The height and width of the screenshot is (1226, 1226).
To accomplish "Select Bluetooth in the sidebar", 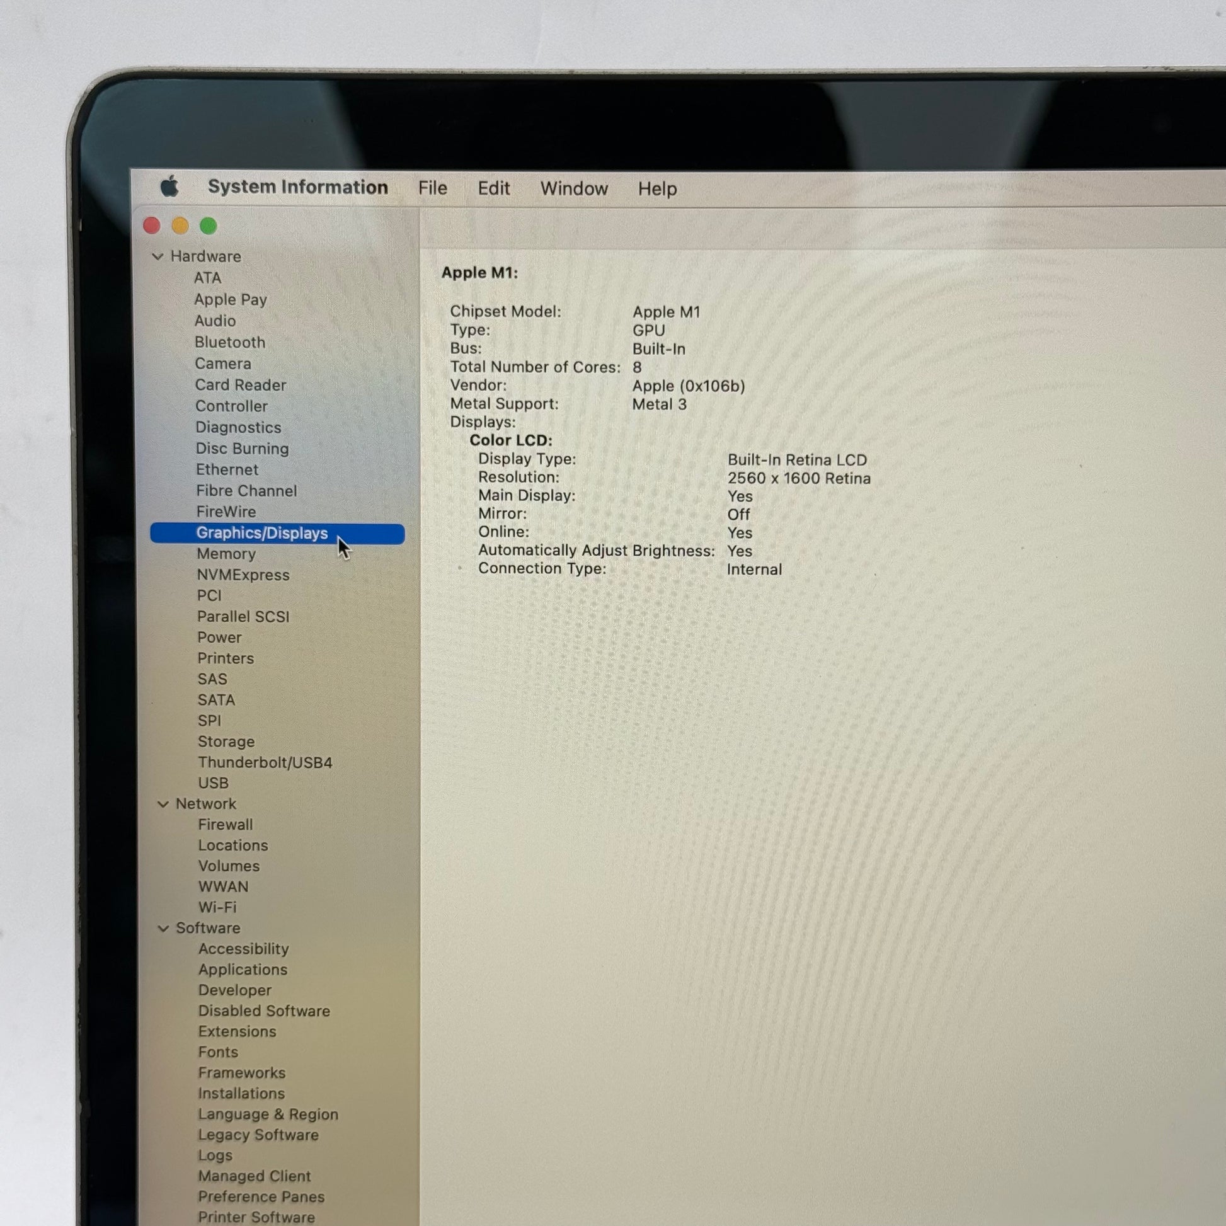I will click(x=230, y=343).
